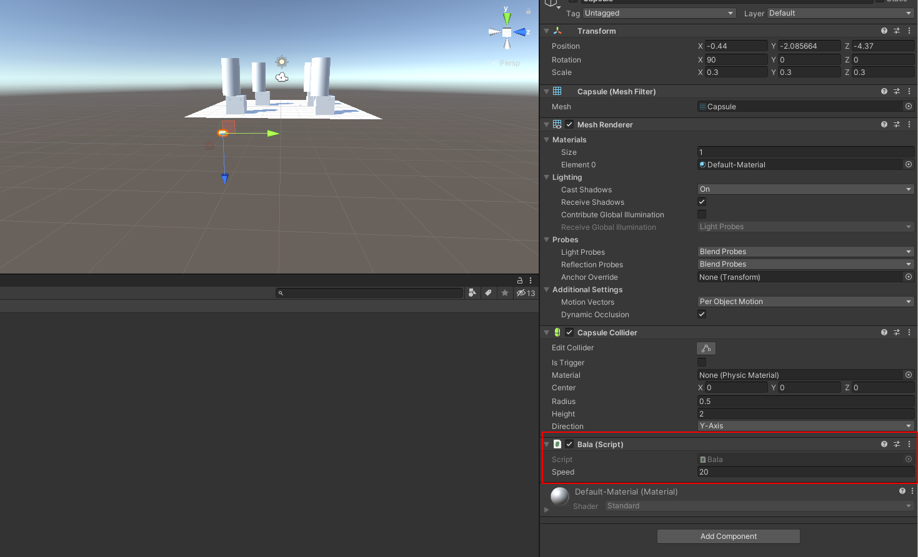Open the Tag dropdown showing Untagged
This screenshot has width=918, height=557.
pos(659,13)
